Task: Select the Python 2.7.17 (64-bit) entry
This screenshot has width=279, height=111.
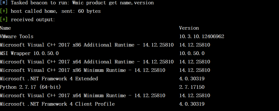Action: click(x=30, y=87)
